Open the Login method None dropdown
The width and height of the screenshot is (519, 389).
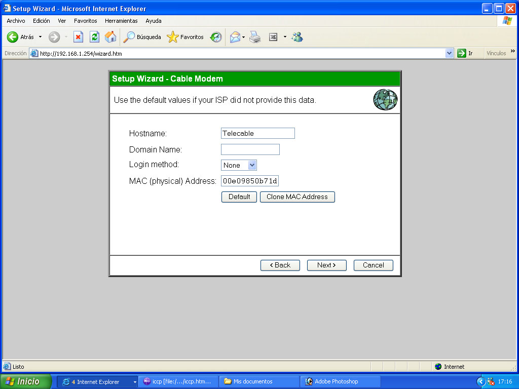tap(239, 165)
